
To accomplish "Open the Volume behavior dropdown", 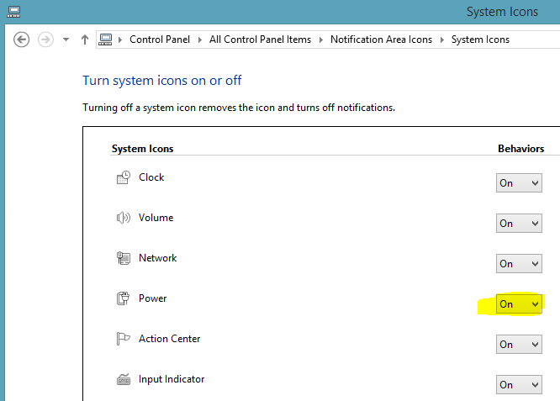I will pos(519,223).
